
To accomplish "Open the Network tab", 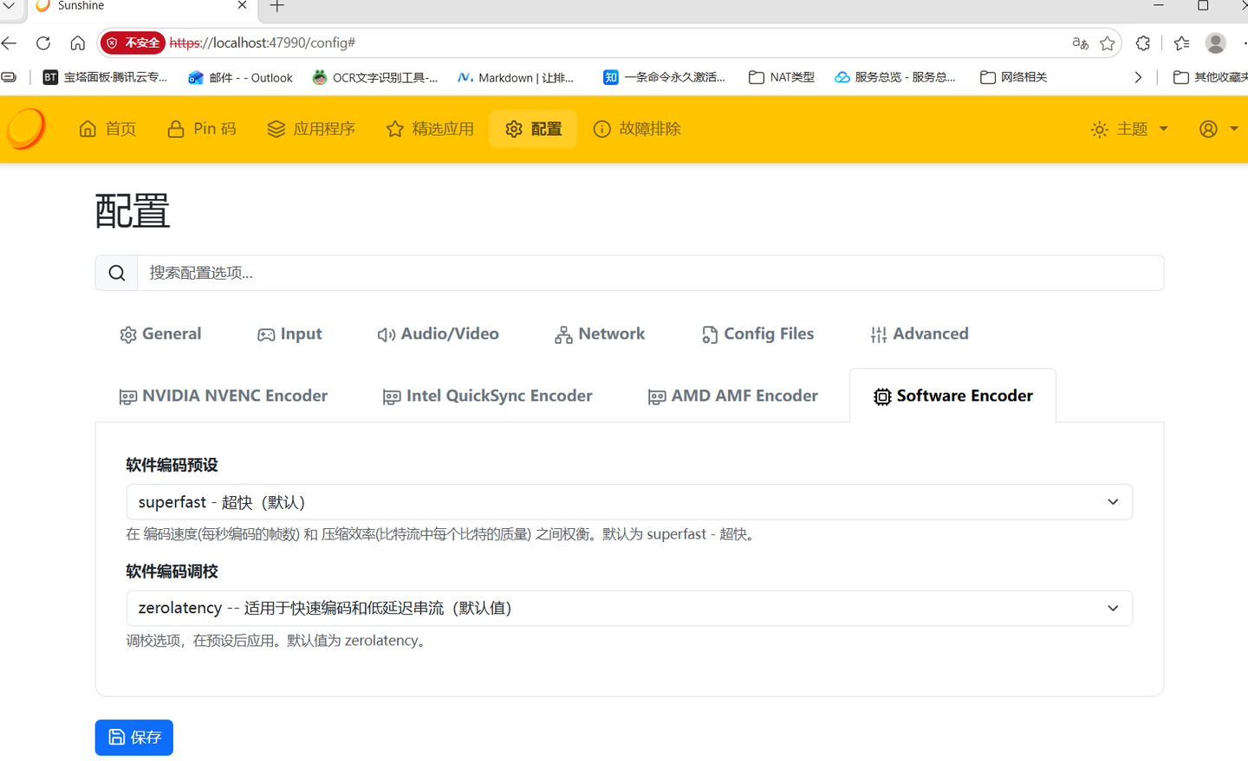I will pyautogui.click(x=600, y=334).
